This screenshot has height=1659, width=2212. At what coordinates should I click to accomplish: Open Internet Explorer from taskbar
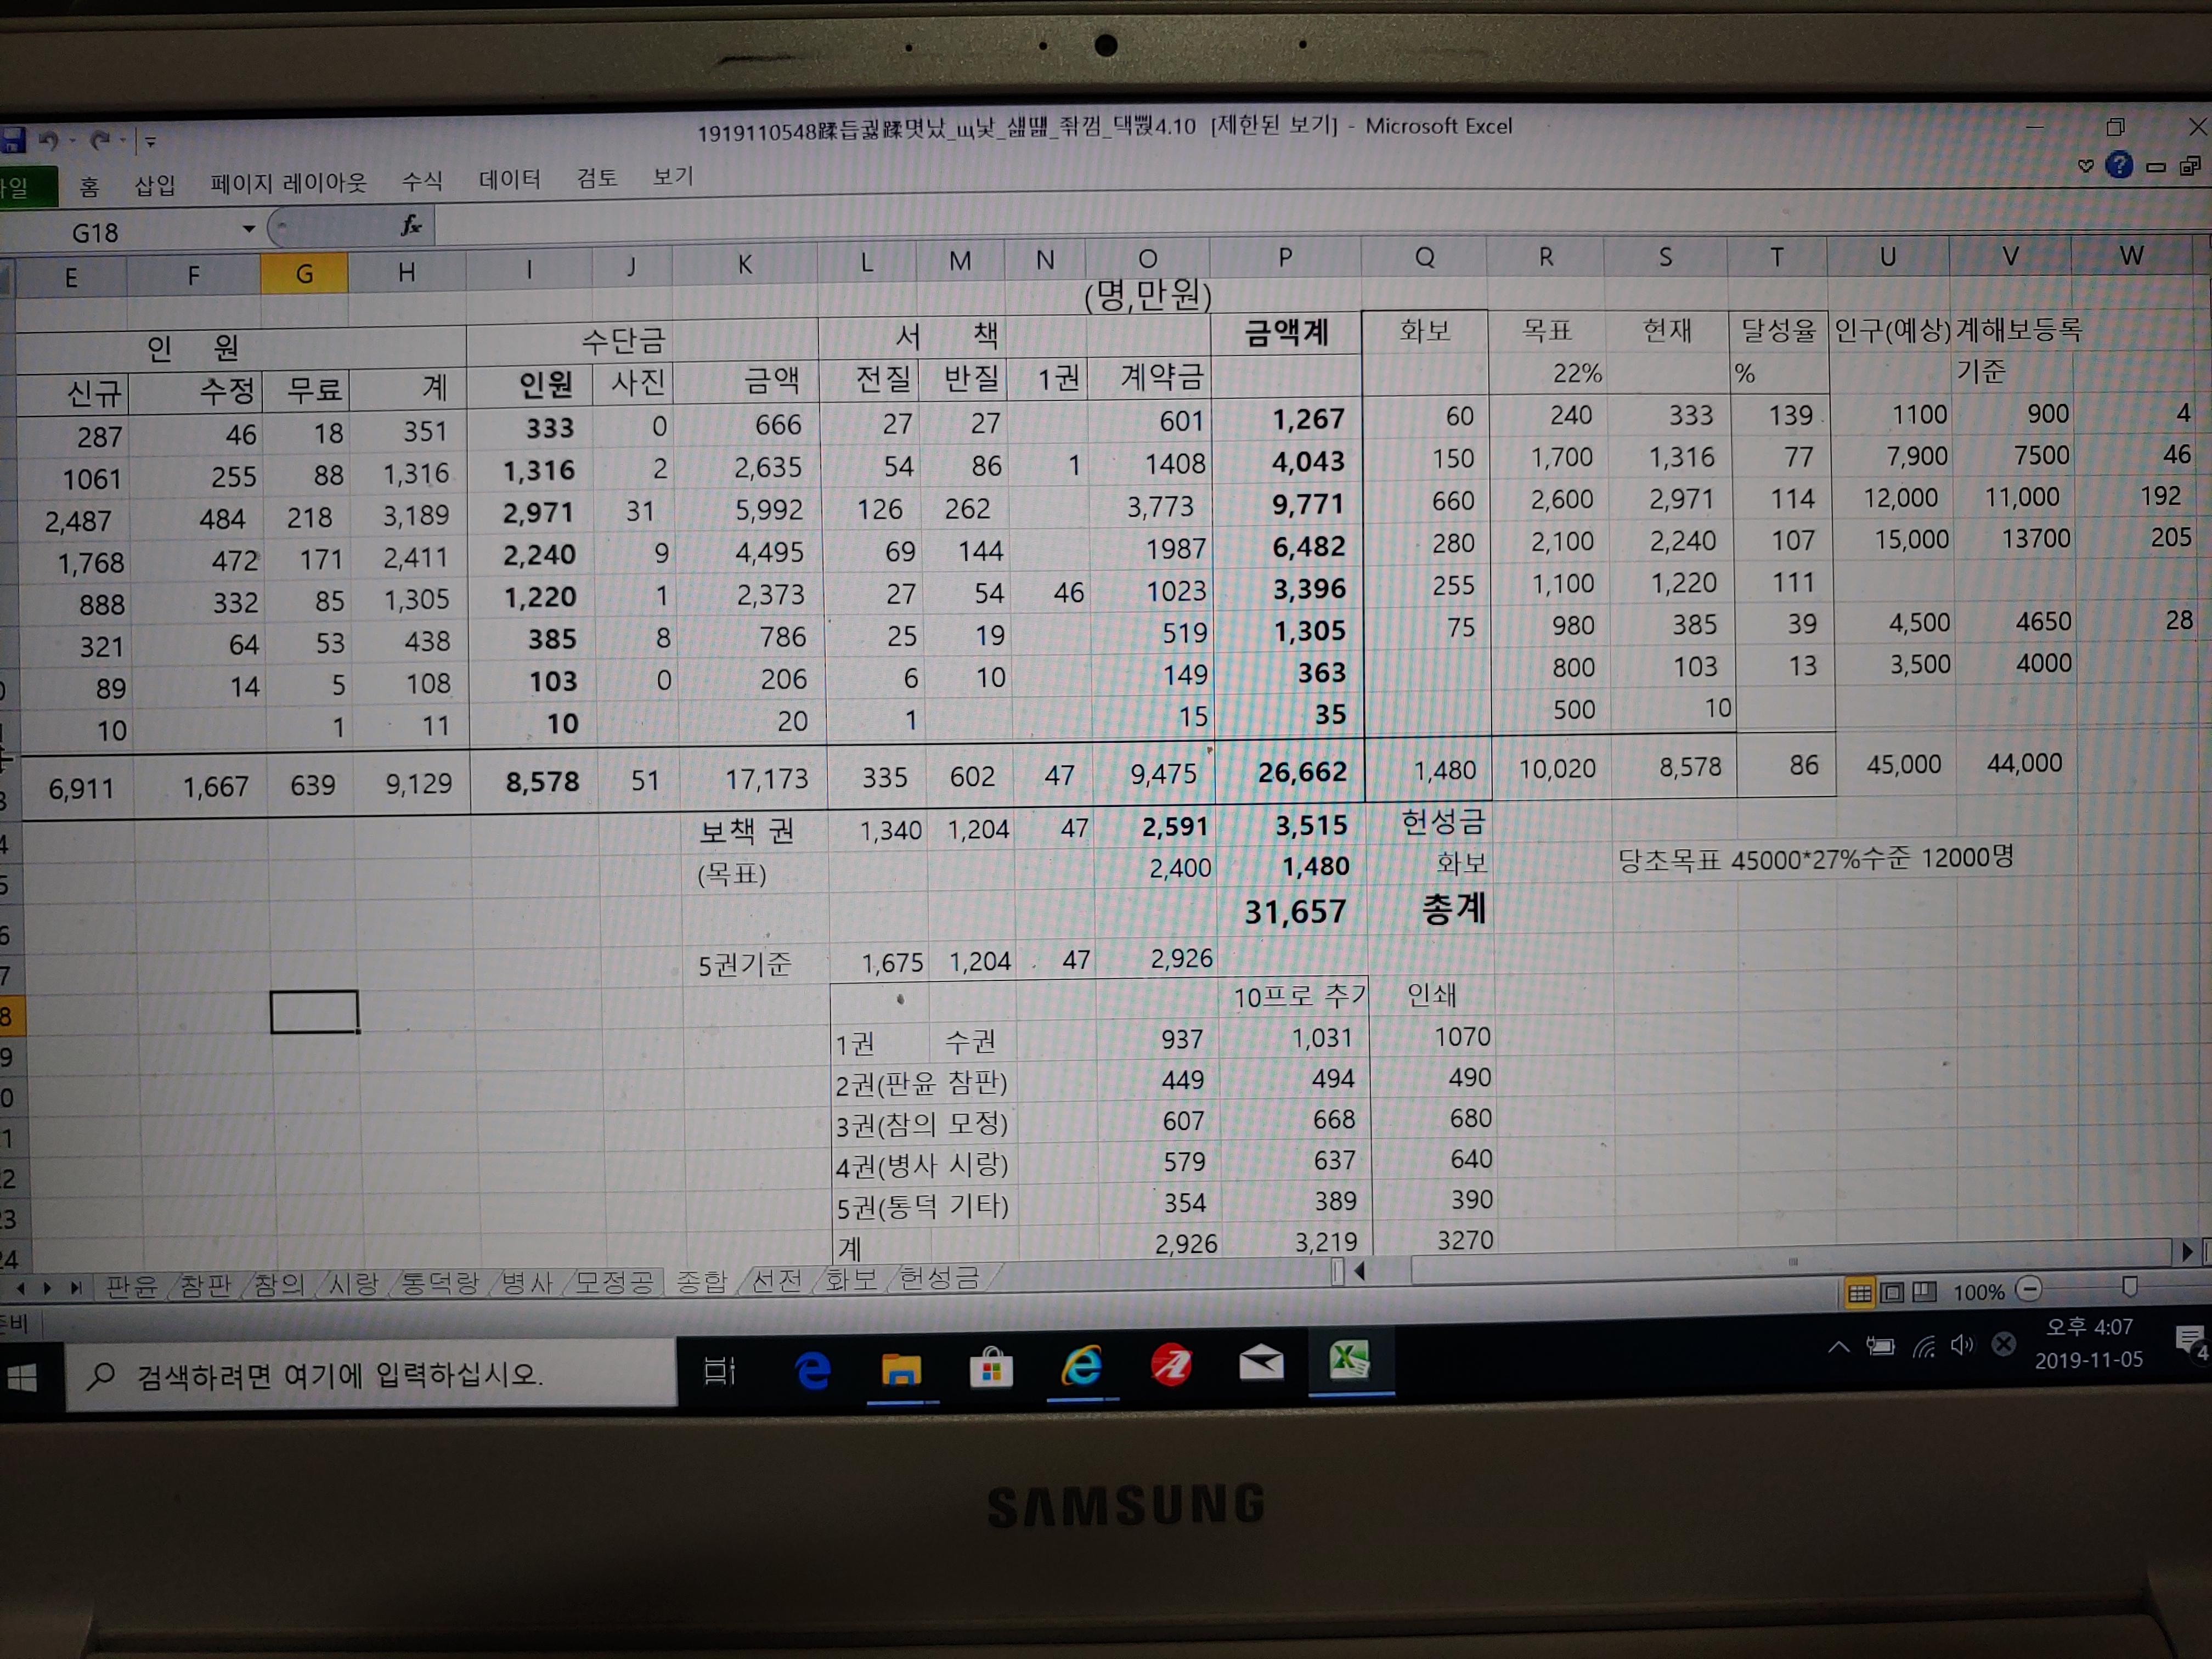click(x=1082, y=1365)
